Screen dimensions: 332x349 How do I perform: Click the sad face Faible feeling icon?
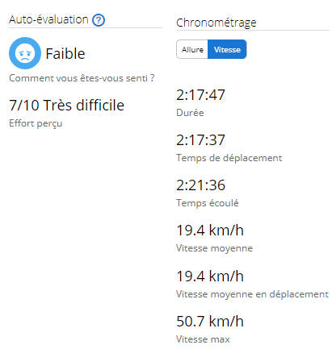(25, 53)
